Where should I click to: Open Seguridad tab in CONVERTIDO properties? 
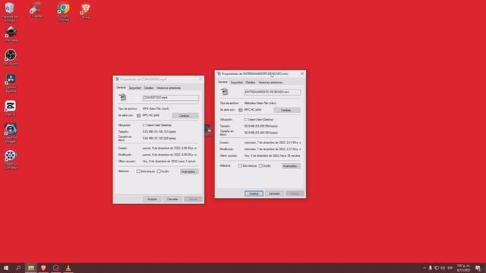[x=134, y=88]
